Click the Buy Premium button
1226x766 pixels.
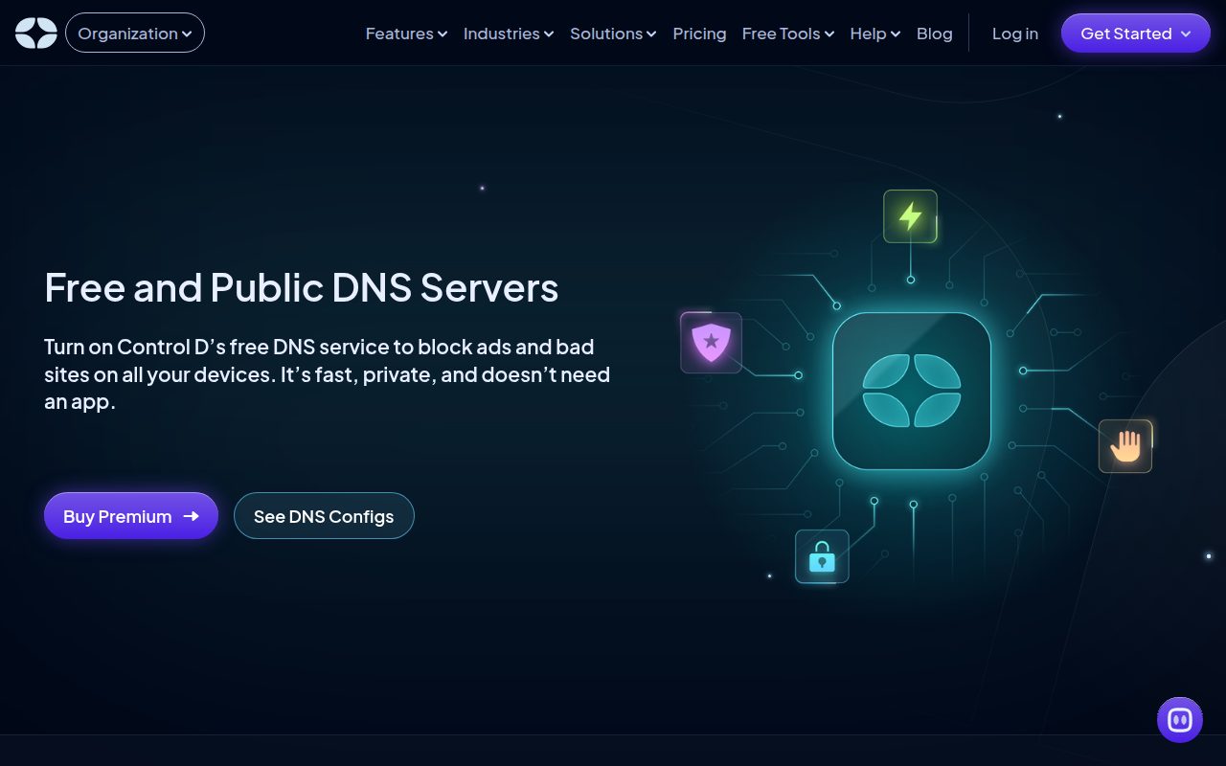(131, 516)
